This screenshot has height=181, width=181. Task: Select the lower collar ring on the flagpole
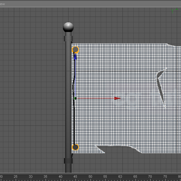(x=68, y=161)
